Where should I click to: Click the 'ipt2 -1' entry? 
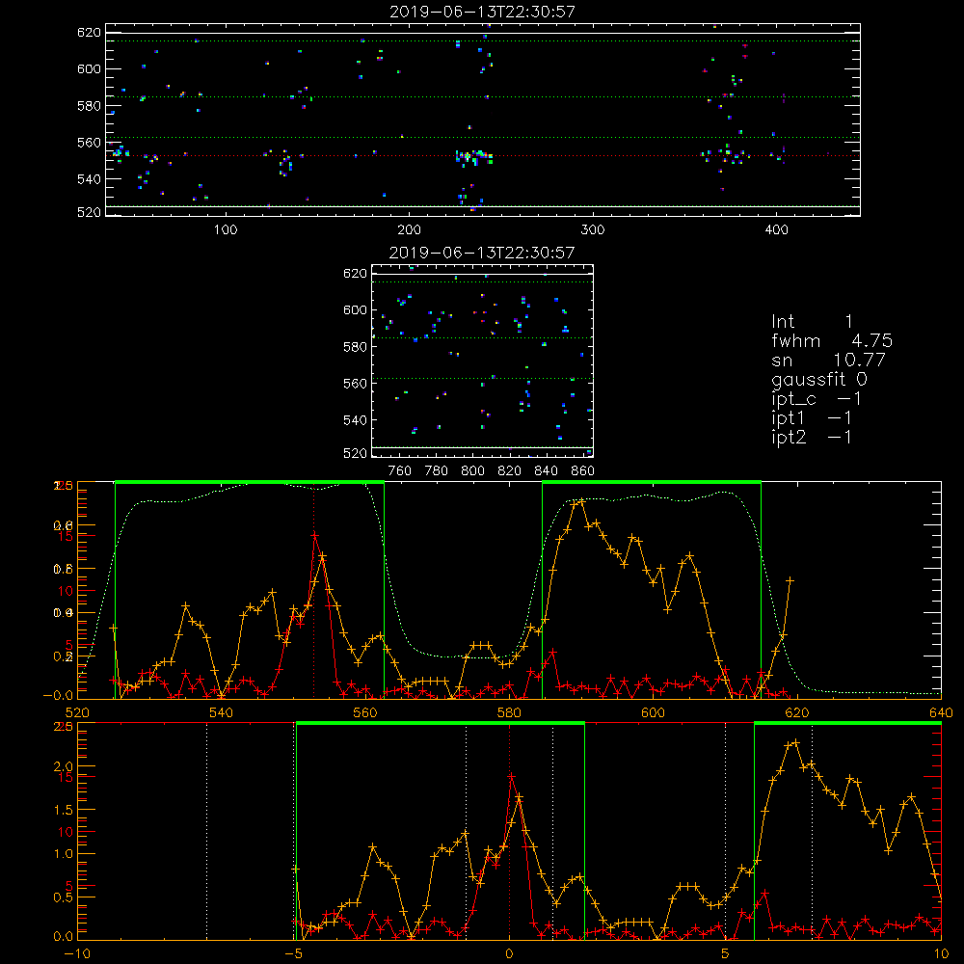tap(812, 437)
